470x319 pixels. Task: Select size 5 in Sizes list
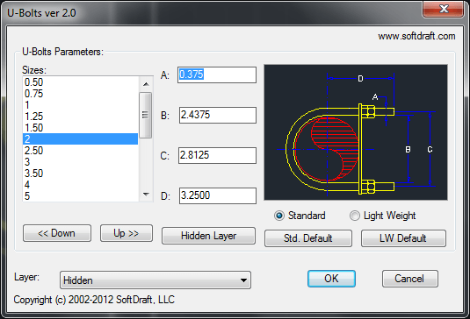[x=80, y=195]
